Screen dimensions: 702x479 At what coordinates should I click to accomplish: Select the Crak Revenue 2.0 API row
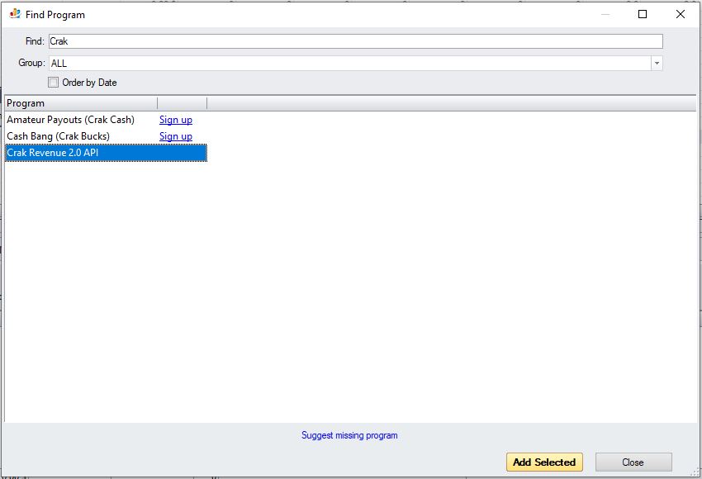pos(106,153)
